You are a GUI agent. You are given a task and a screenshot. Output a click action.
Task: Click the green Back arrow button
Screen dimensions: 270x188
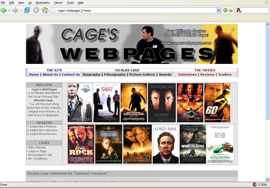(4, 10)
